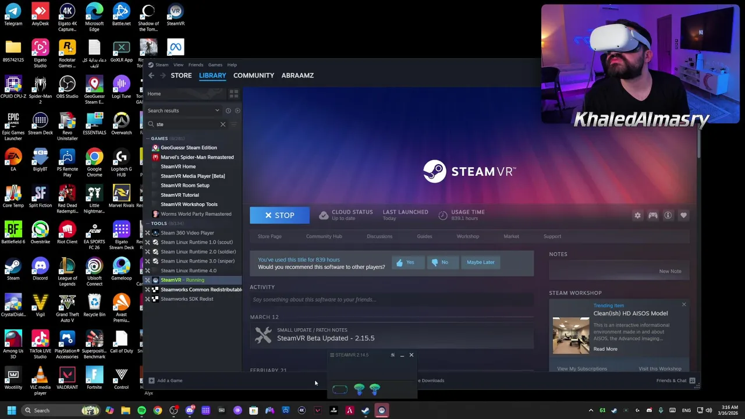
Task: Click the SteamVR info icon
Action: [x=668, y=215]
